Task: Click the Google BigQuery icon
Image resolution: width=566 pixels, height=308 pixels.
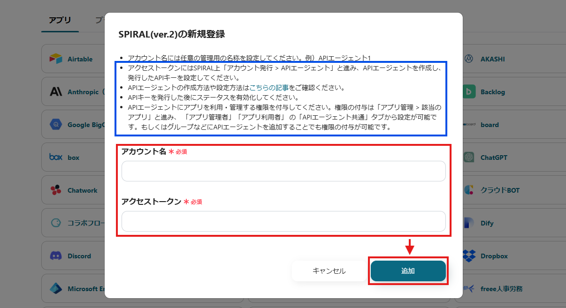Action: pos(56,125)
